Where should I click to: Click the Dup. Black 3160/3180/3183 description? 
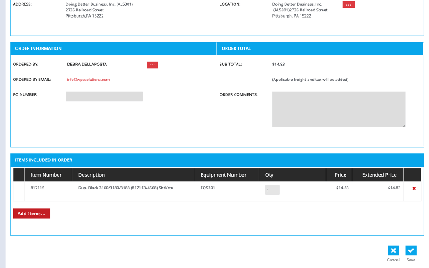(x=125, y=188)
